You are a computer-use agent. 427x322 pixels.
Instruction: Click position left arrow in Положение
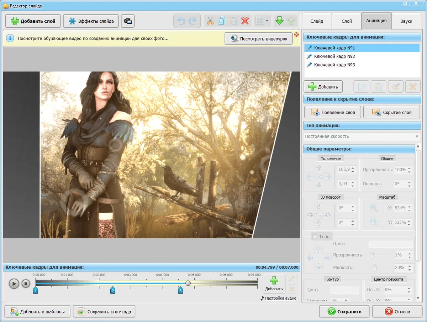(310, 176)
